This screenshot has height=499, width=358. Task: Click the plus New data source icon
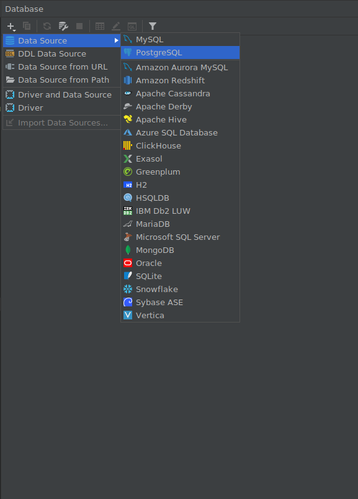(x=11, y=26)
